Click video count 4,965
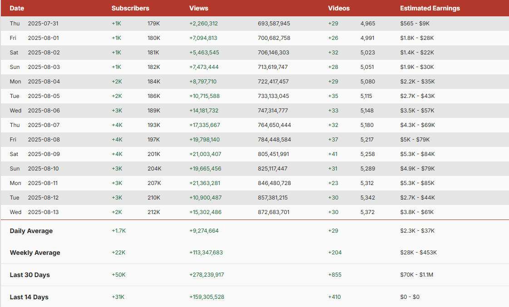The height and width of the screenshot is (307, 509). (368, 23)
